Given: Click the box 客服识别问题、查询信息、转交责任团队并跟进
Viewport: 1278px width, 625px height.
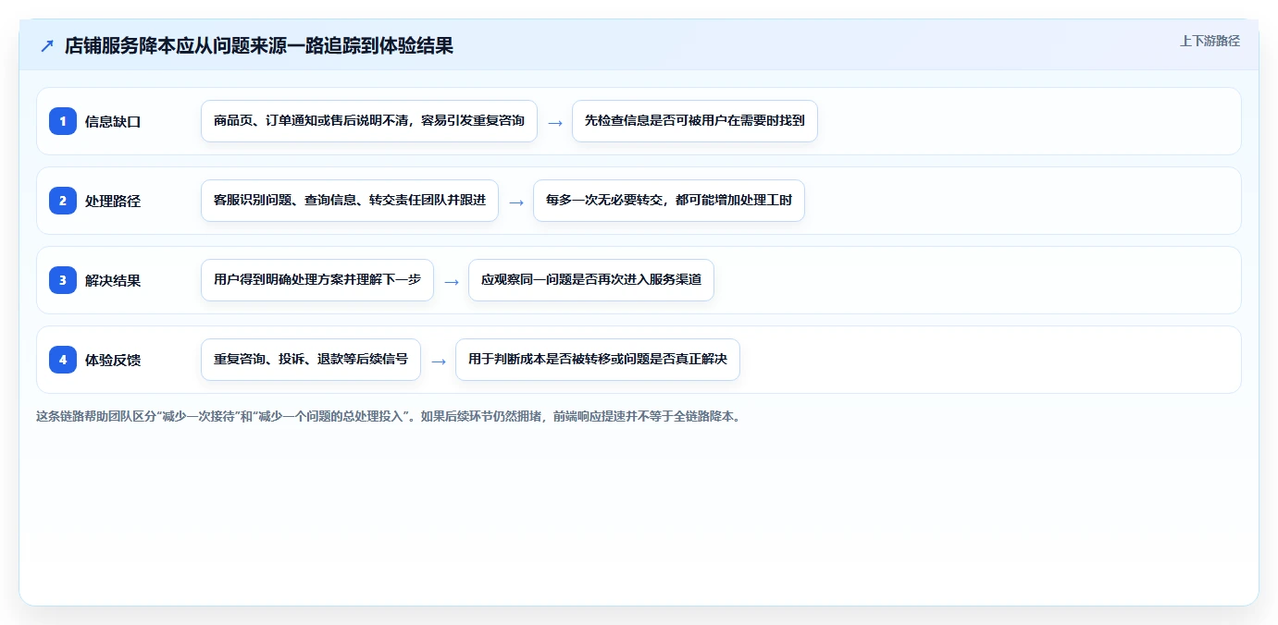Looking at the screenshot, I should click(350, 201).
